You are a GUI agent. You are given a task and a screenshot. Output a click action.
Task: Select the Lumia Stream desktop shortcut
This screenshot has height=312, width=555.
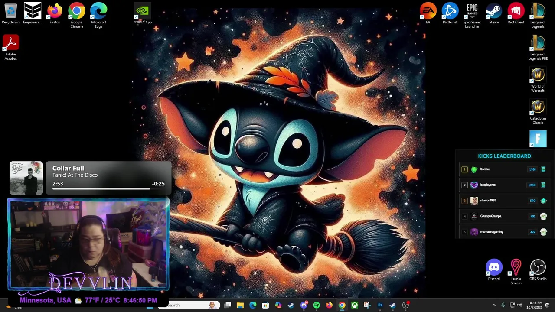click(516, 272)
